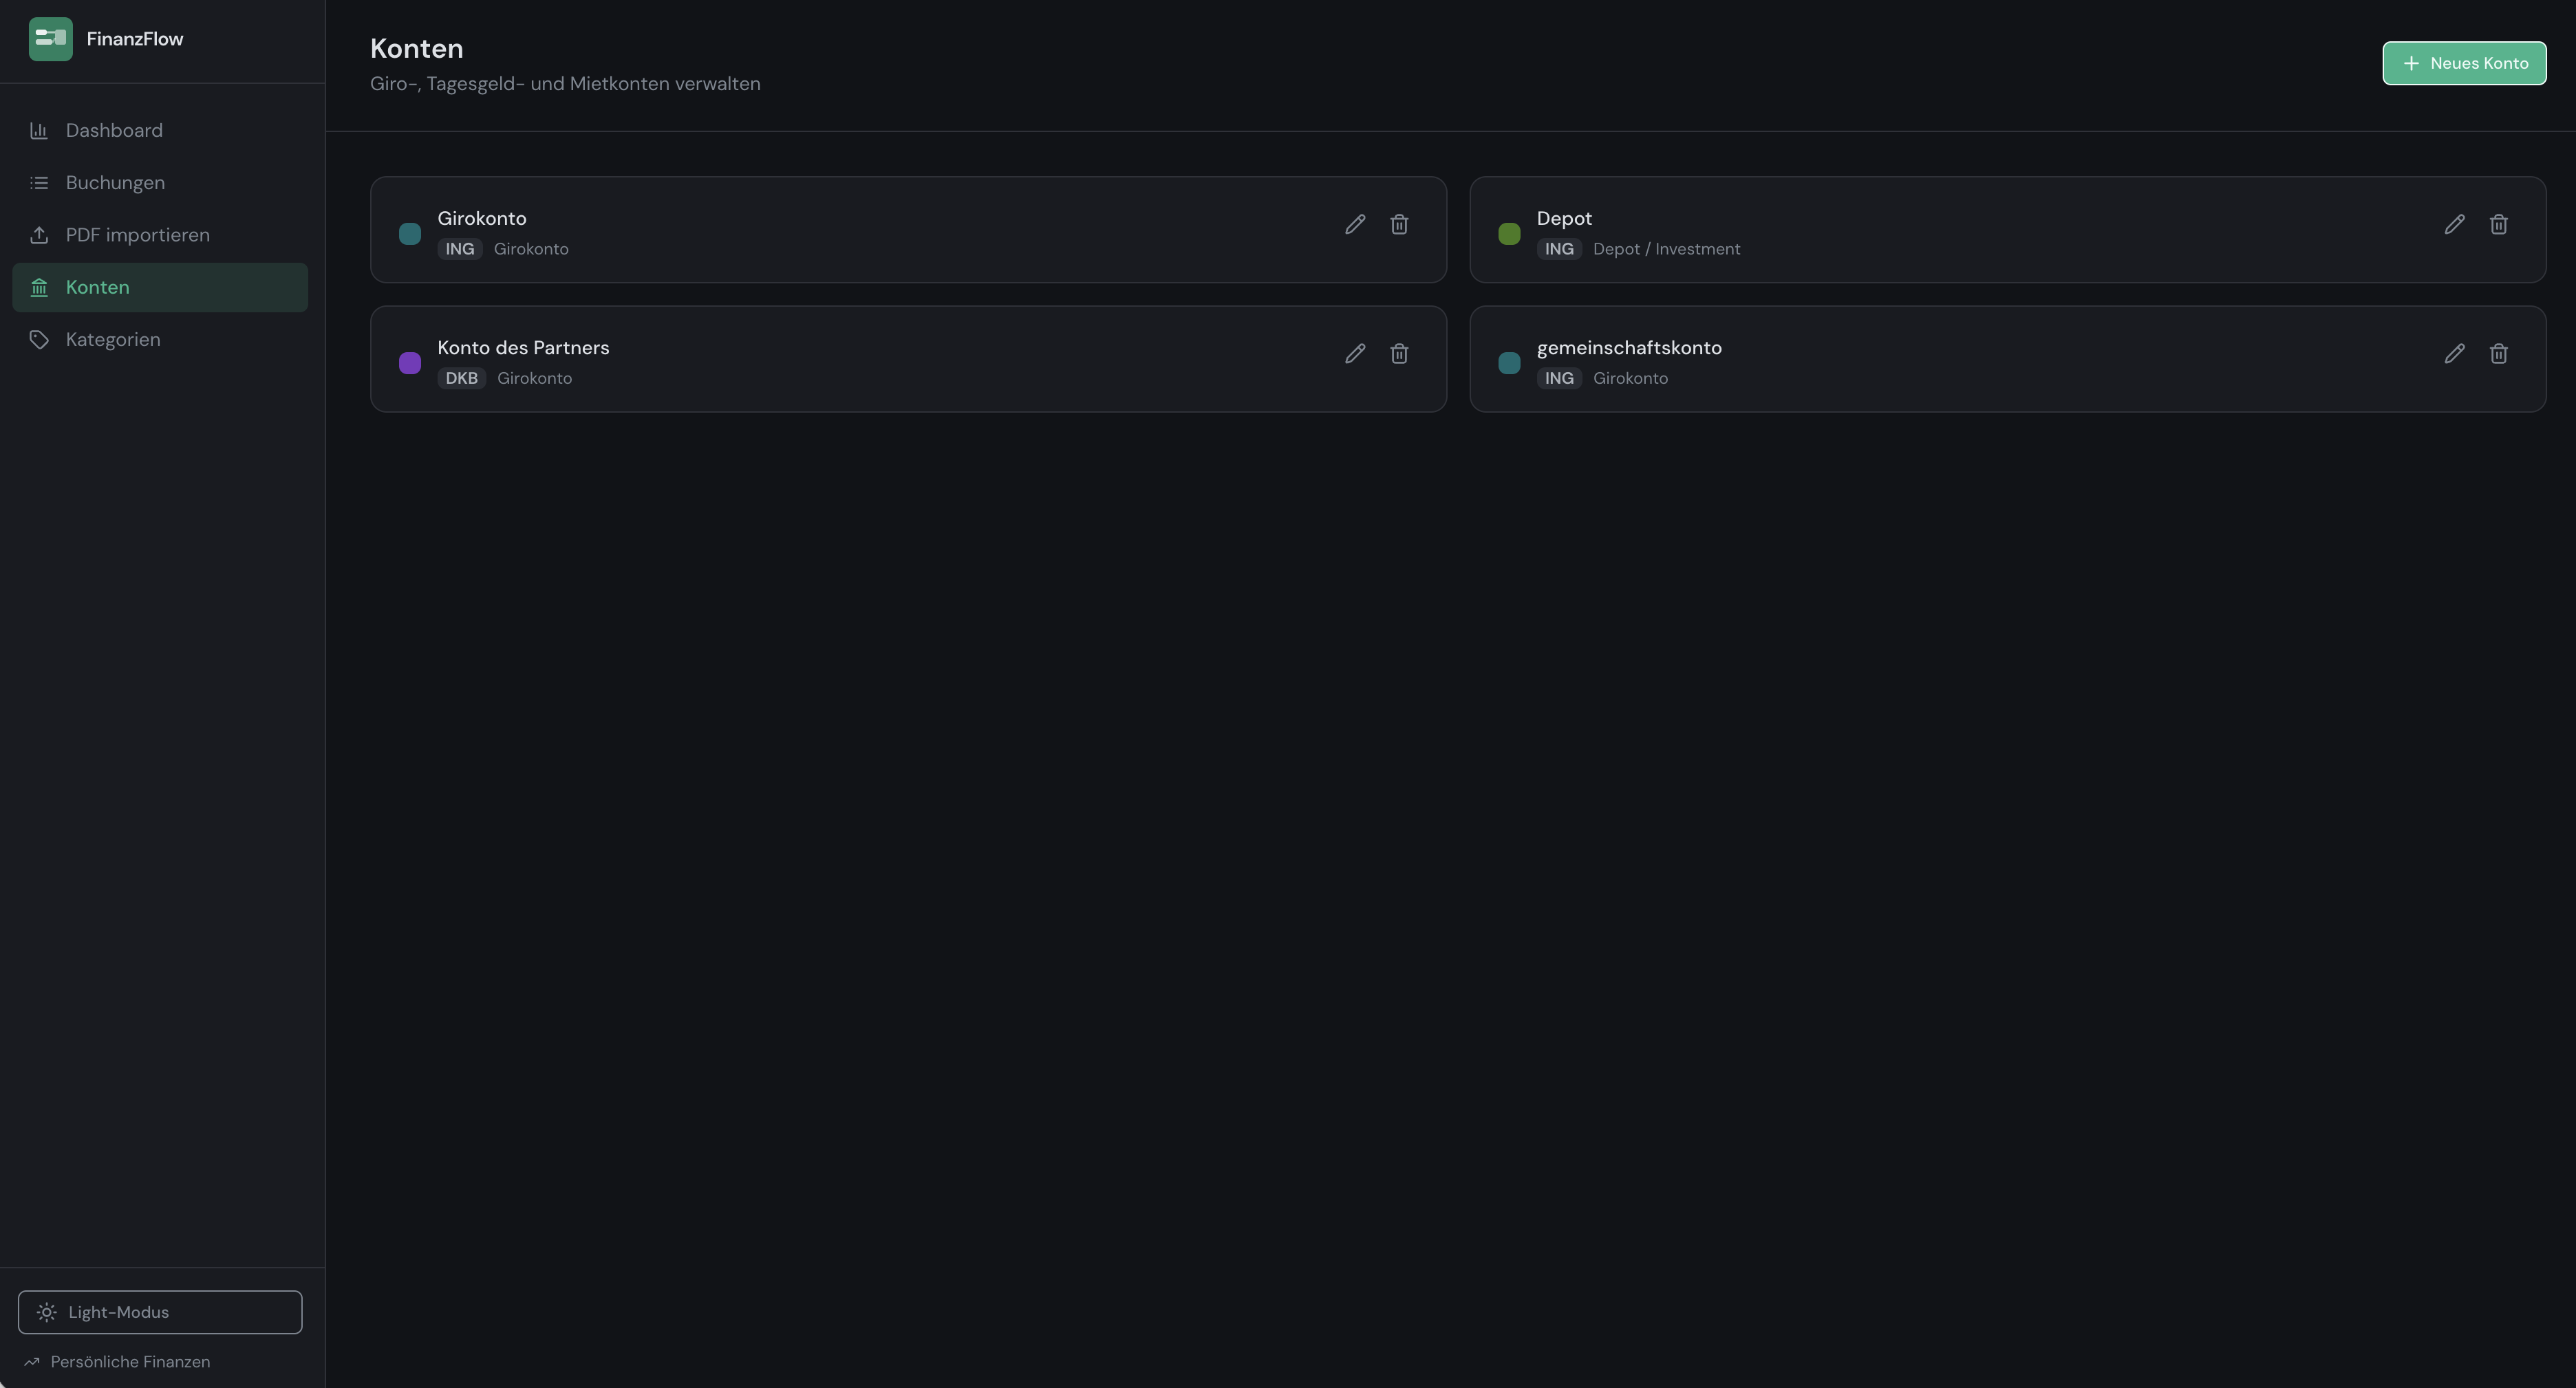The height and width of the screenshot is (1388, 2576).
Task: Open edit pencil on Depot account
Action: pyautogui.click(x=2455, y=224)
